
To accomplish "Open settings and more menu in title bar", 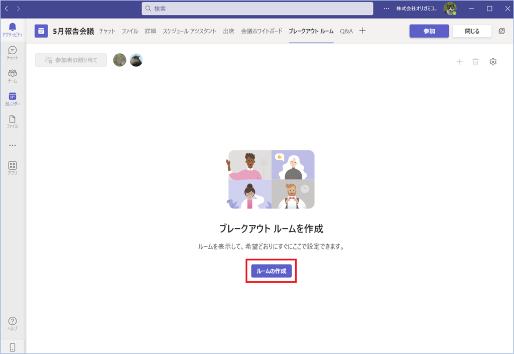I will 386,9.
